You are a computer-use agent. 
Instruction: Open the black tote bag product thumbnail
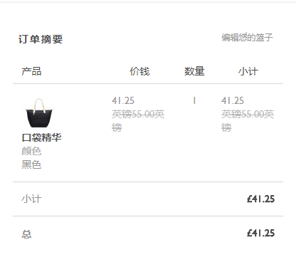pos(39,113)
